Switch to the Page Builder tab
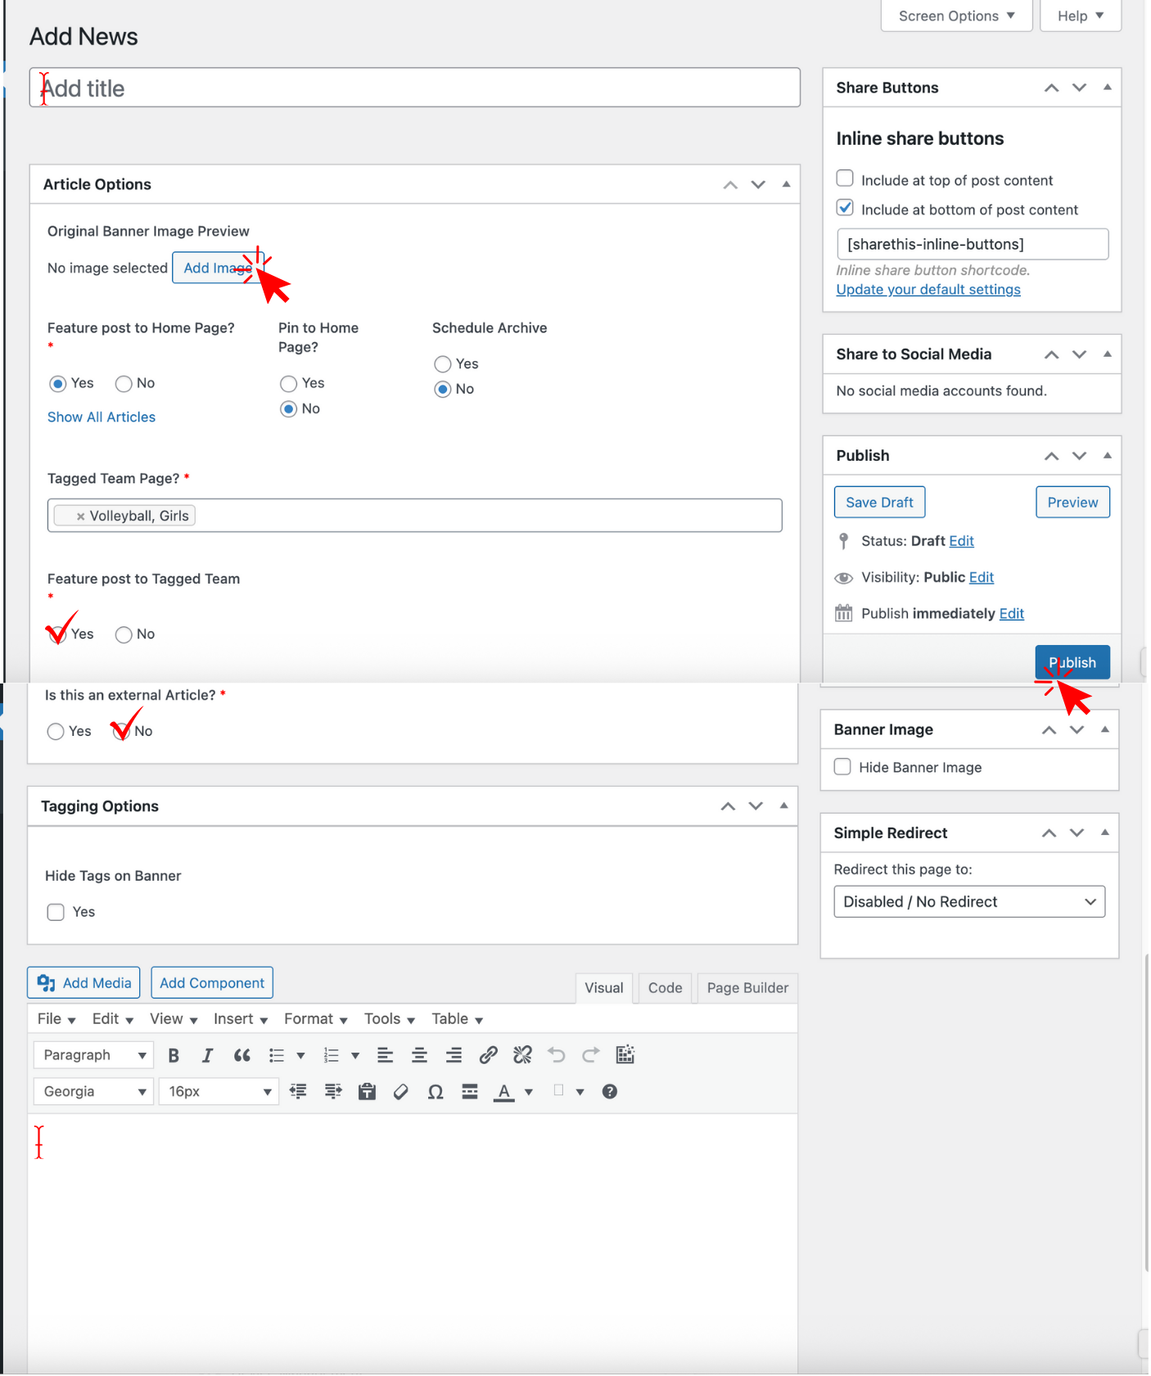The image size is (1151, 1376). pyautogui.click(x=747, y=988)
